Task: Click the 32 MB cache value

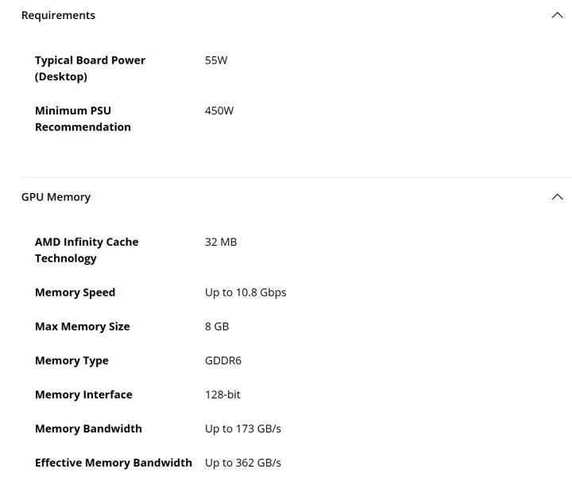Action: pyautogui.click(x=221, y=242)
